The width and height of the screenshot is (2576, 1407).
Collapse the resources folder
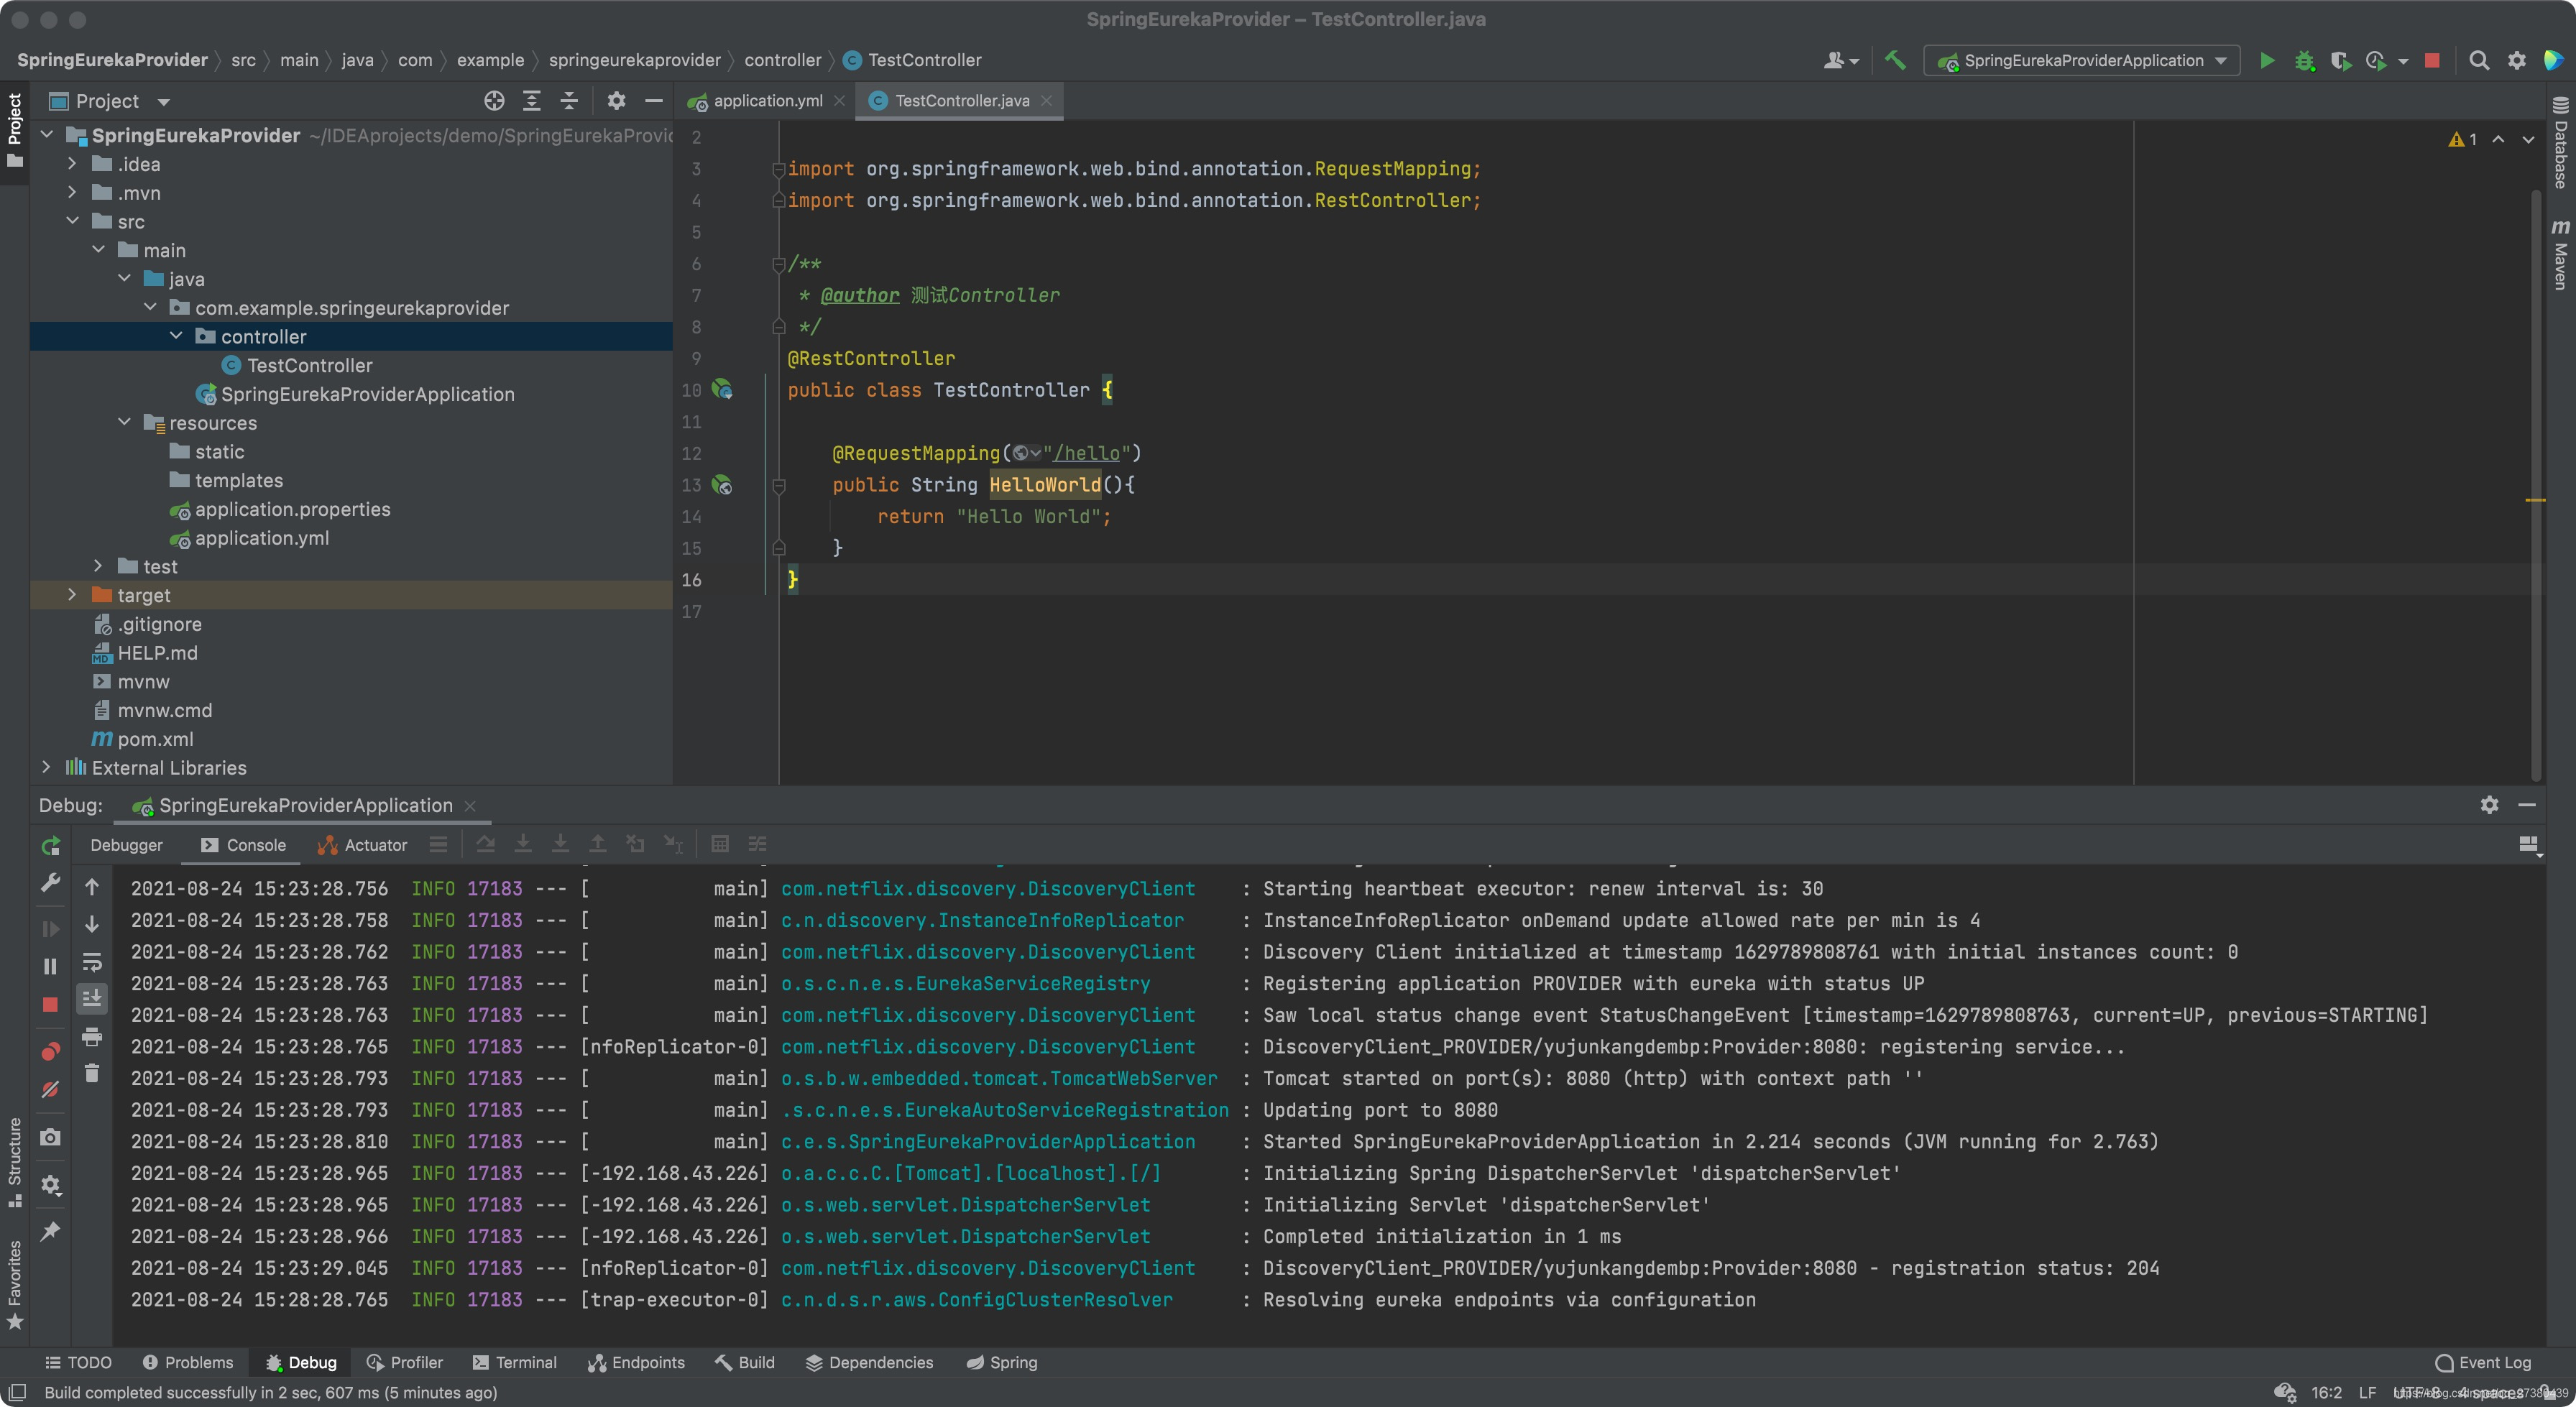point(124,422)
